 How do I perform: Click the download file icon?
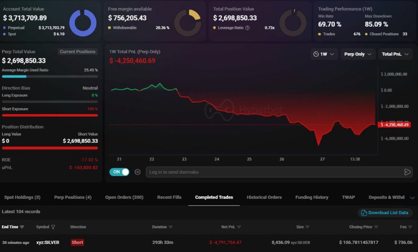click(364, 213)
